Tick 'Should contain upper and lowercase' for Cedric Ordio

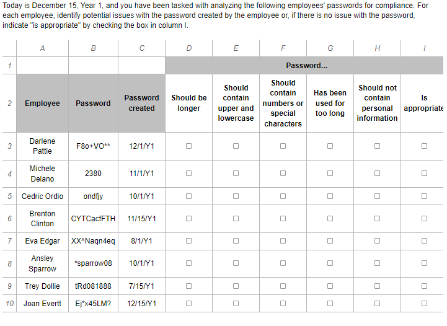tap(236, 196)
